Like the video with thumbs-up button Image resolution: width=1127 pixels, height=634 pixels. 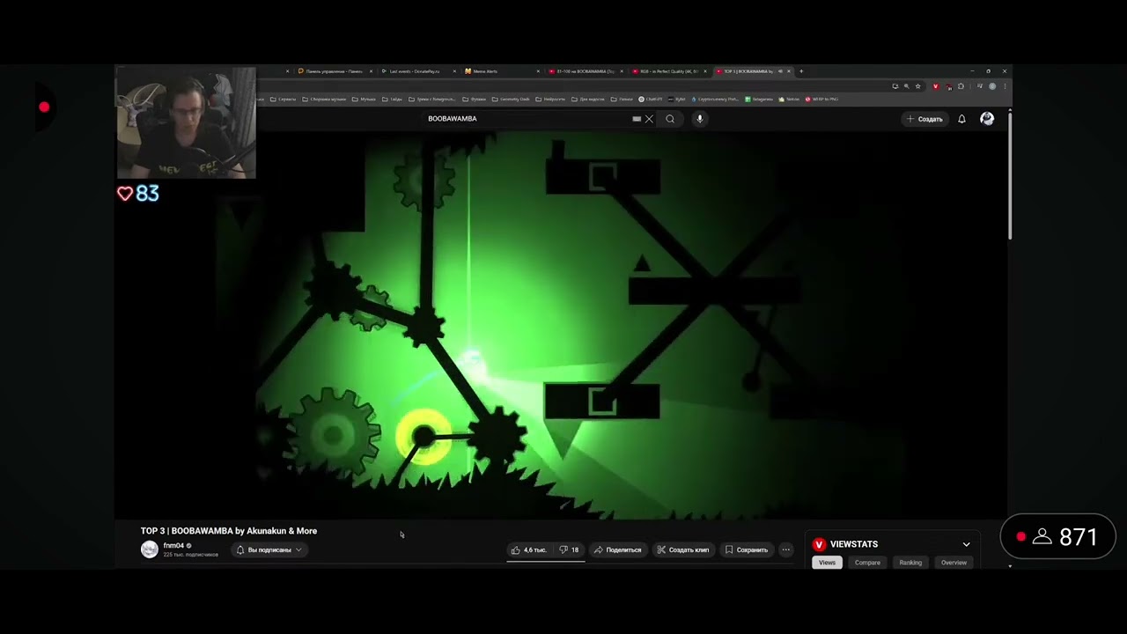tap(528, 550)
